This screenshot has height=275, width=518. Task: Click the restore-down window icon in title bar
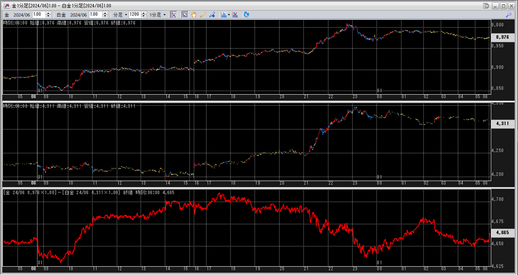[486, 6]
